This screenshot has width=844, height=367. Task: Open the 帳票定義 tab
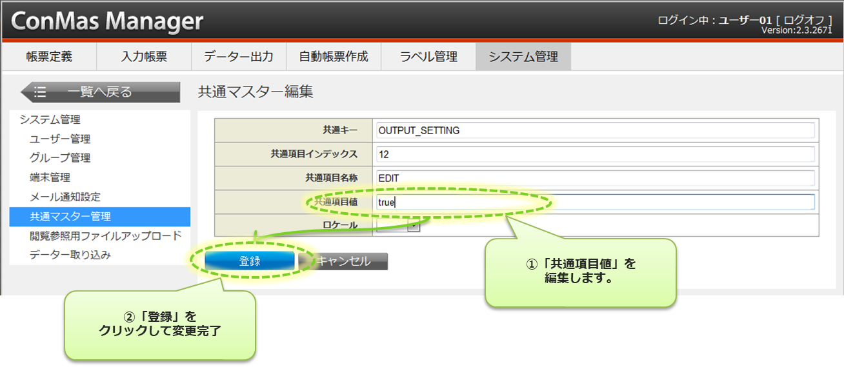tap(49, 57)
